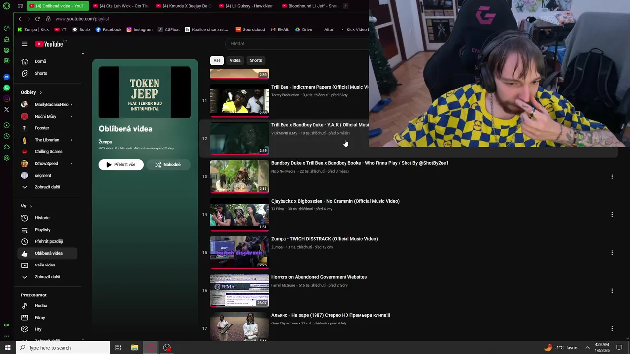Expand Zobrazit další under subscriptions

[x=47, y=187]
